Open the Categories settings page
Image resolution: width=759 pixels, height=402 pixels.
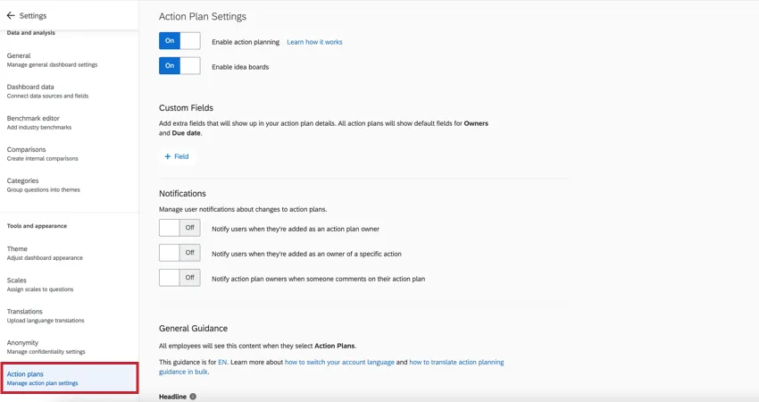click(43, 185)
